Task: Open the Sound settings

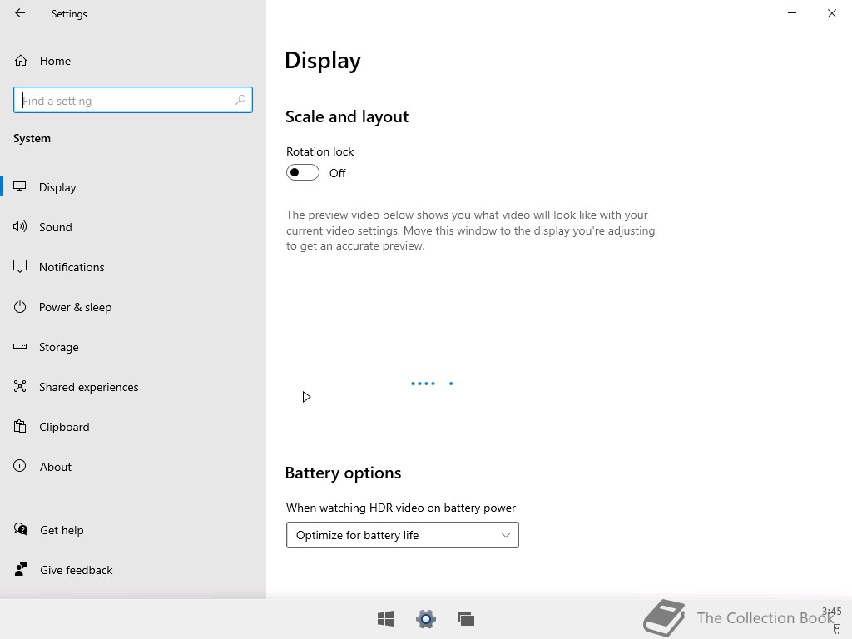Action: point(133,227)
